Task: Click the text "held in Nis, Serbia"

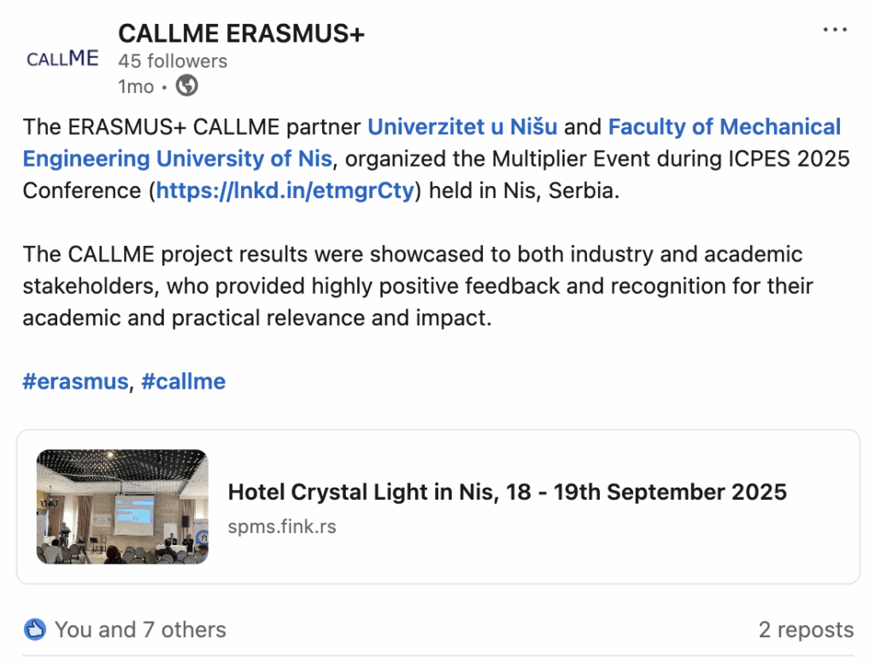Action: (524, 190)
